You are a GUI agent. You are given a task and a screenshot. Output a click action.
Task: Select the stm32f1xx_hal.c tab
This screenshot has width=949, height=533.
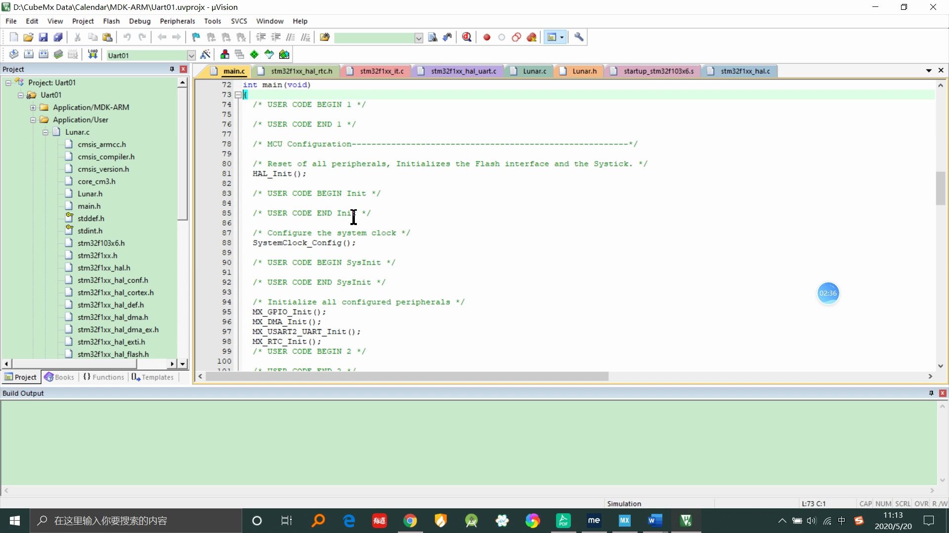click(744, 71)
